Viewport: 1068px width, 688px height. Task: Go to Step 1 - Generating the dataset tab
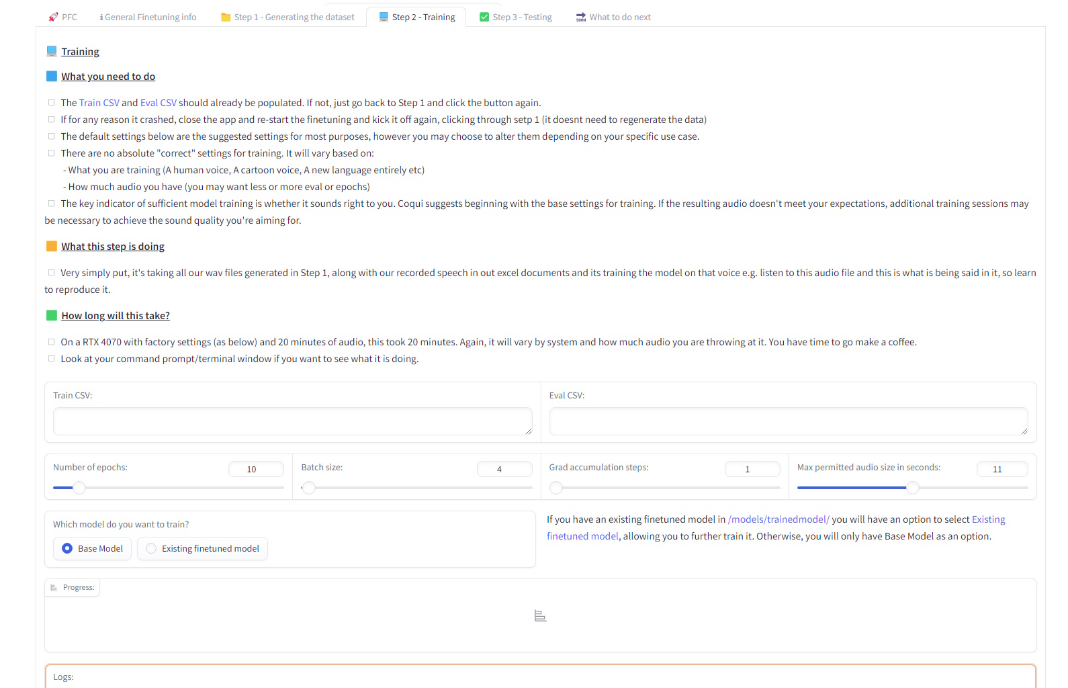tap(287, 17)
